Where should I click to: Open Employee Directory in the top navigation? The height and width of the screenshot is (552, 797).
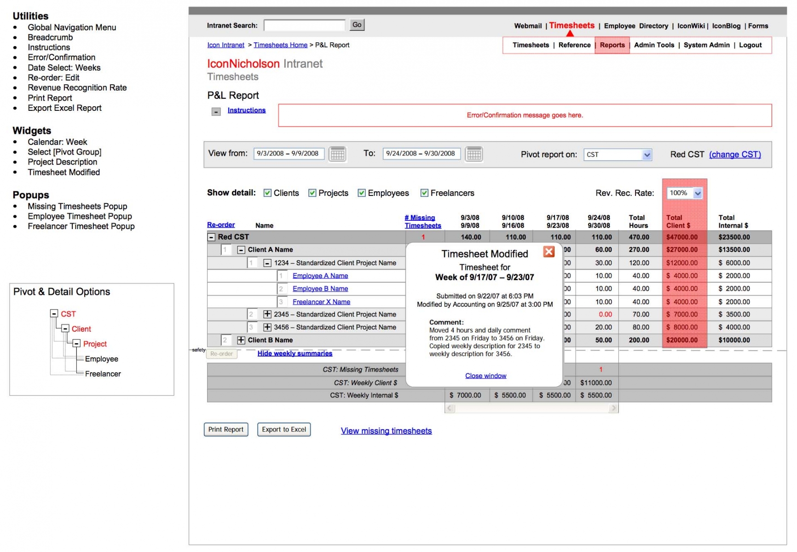pos(636,26)
